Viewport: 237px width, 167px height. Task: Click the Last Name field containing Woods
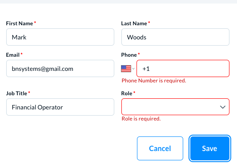[175, 37]
